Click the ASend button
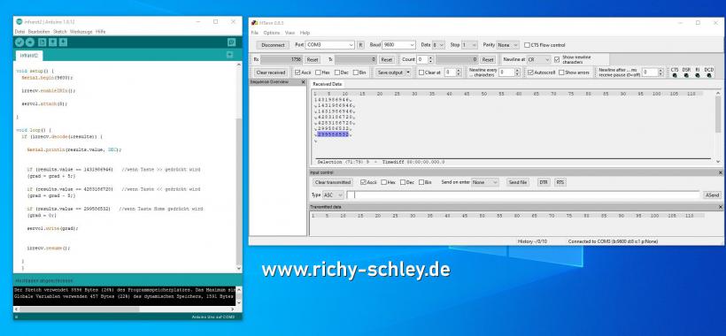 pos(713,195)
